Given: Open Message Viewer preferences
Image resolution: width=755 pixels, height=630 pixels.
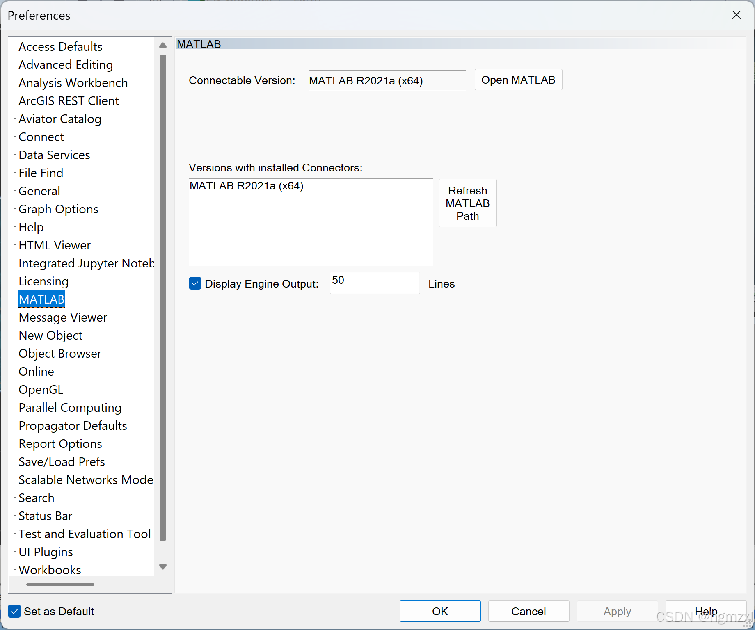Looking at the screenshot, I should coord(63,317).
